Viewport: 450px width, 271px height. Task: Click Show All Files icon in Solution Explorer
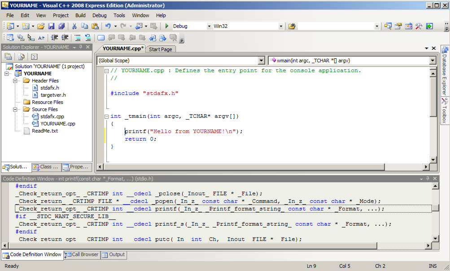21,56
